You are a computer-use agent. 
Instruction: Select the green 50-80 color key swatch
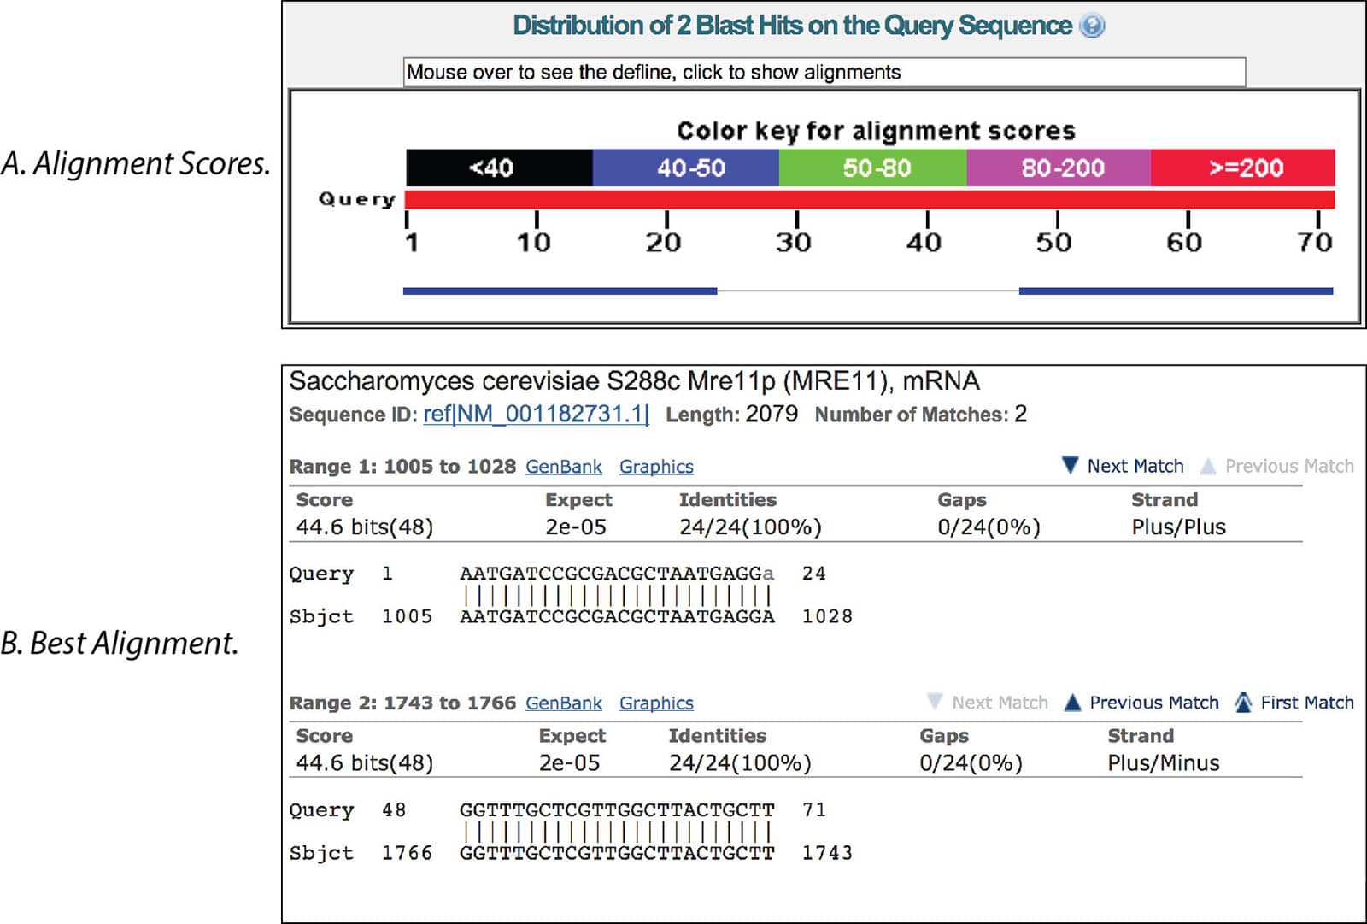click(872, 168)
